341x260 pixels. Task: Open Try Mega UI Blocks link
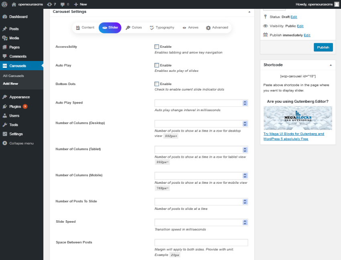[294, 136]
